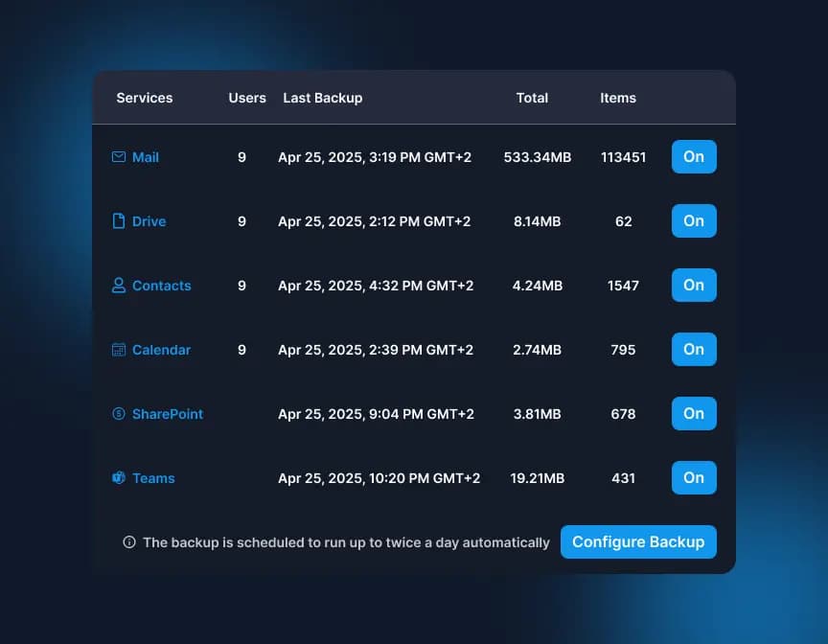Toggle off the Mail backup switch

click(693, 156)
